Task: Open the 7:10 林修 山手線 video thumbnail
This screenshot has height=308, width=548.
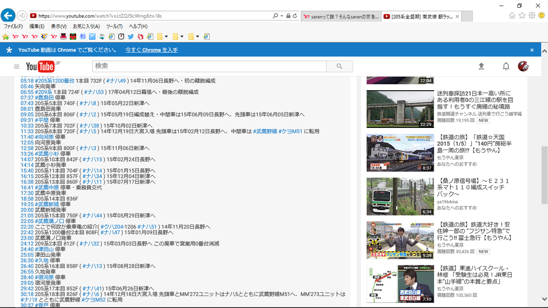Action: click(400, 284)
